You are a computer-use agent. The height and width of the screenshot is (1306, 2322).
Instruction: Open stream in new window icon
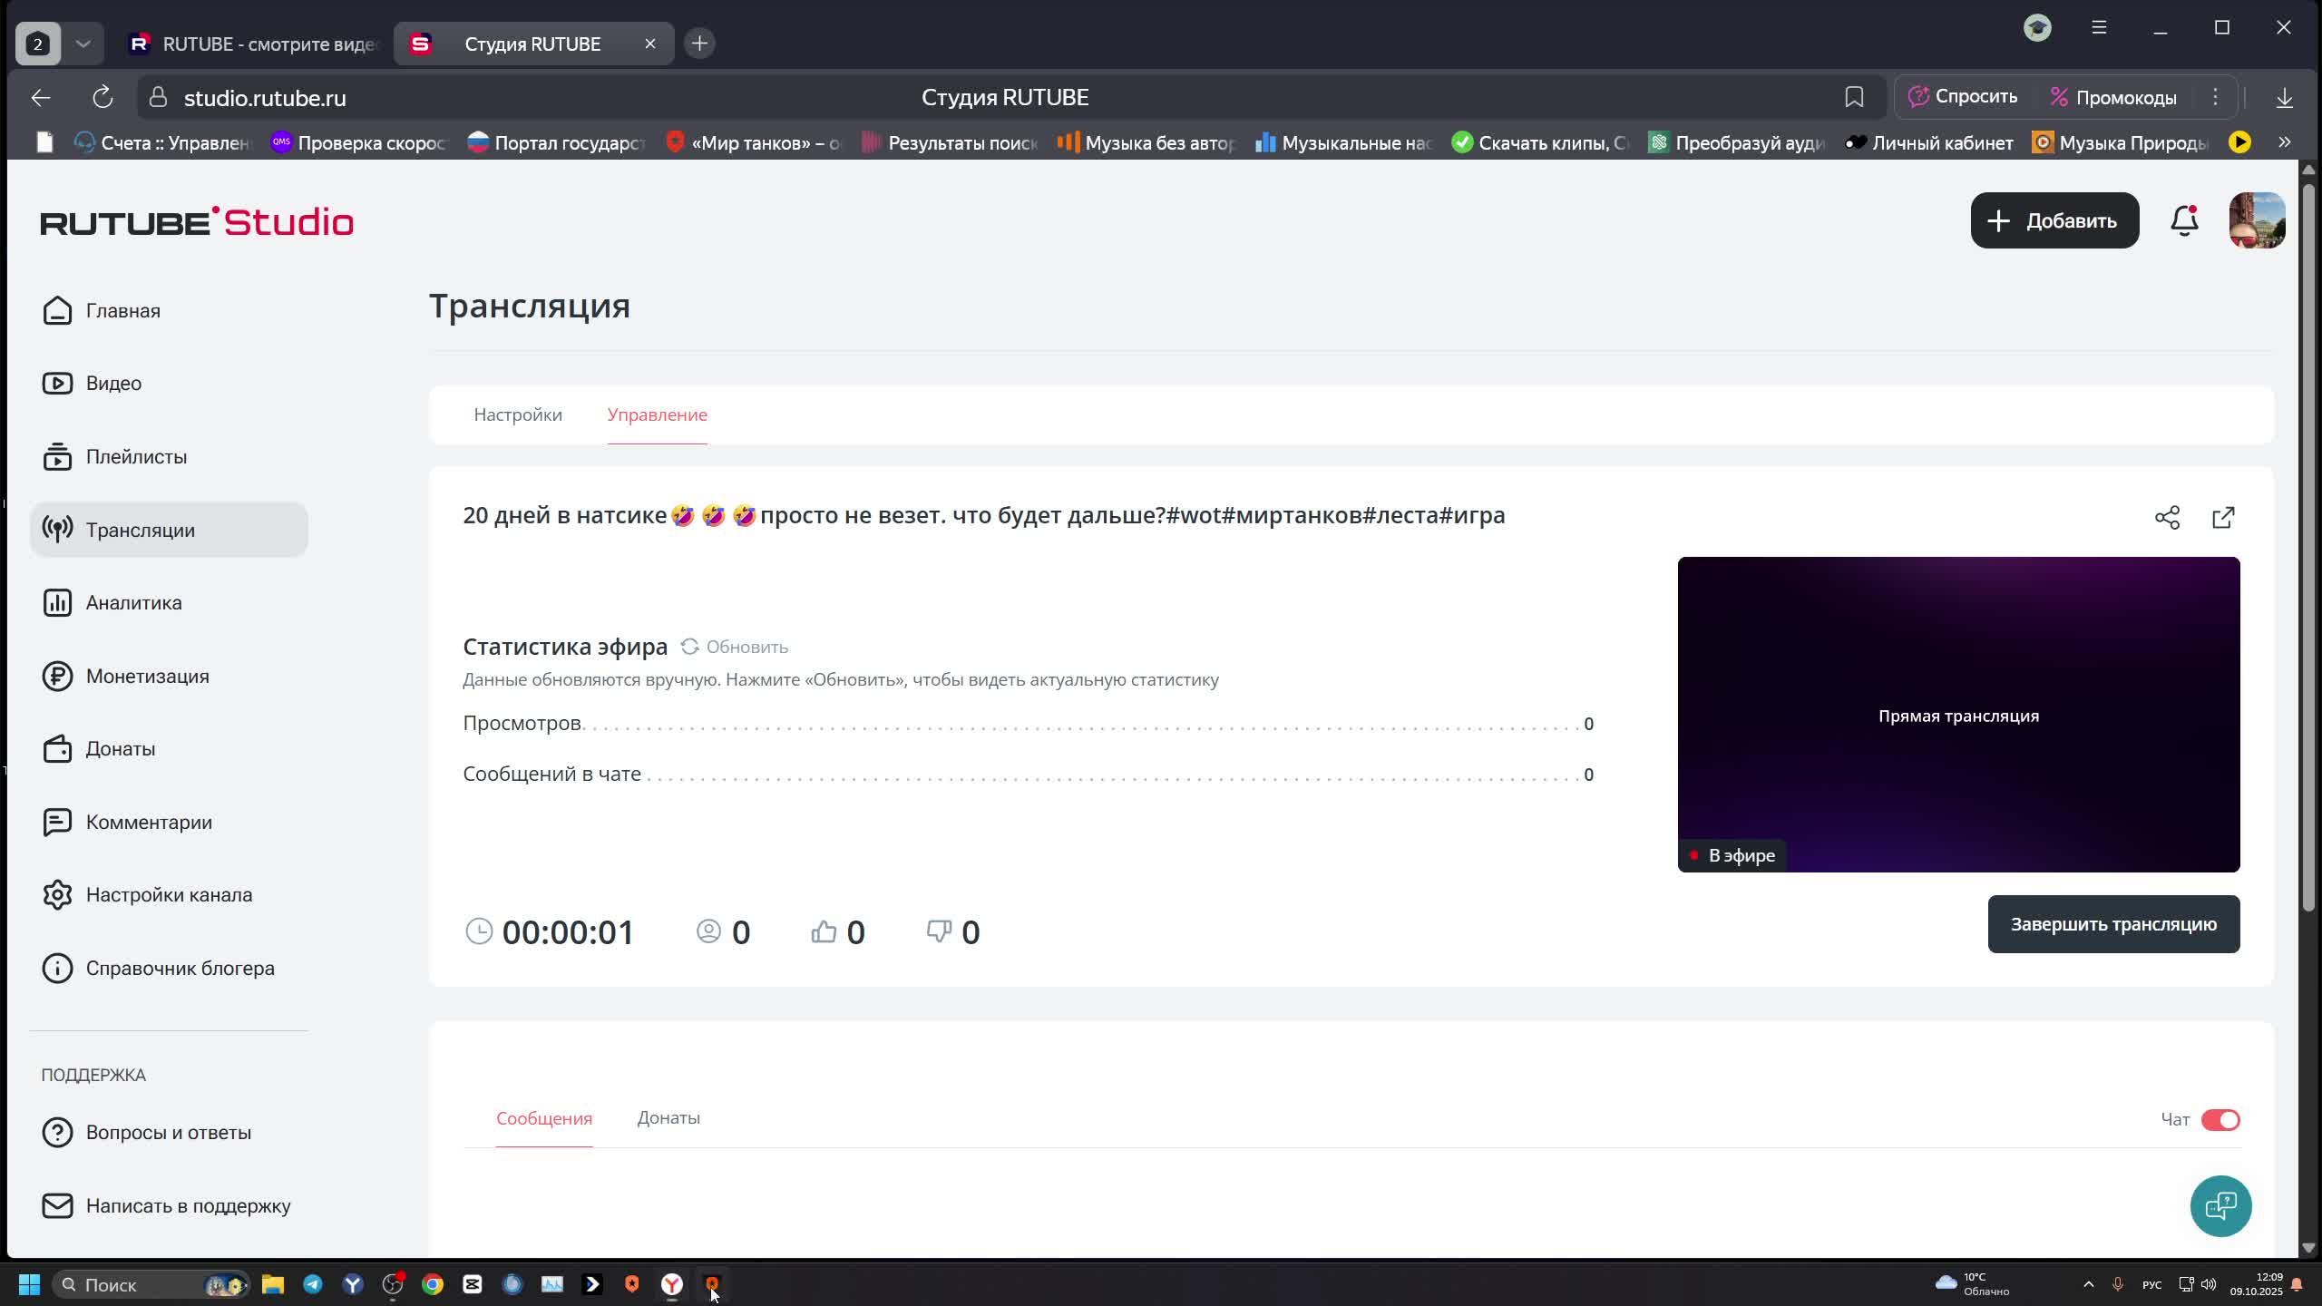pos(2223,517)
